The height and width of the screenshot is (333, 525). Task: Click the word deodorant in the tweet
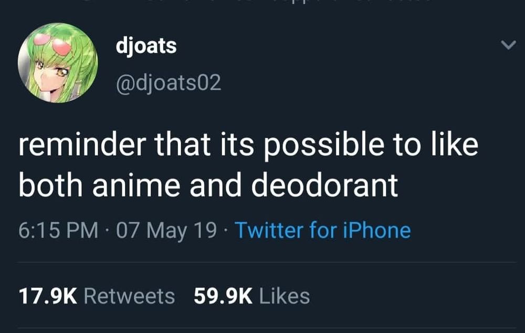[x=324, y=185]
